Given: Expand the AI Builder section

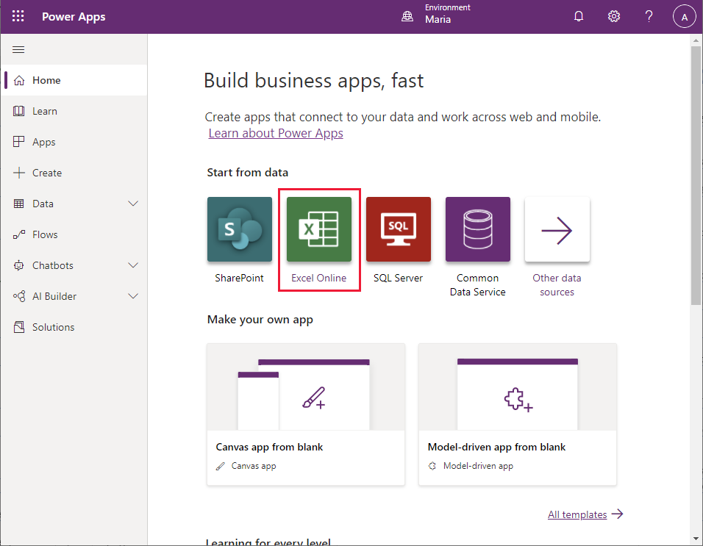Looking at the screenshot, I should 132,296.
